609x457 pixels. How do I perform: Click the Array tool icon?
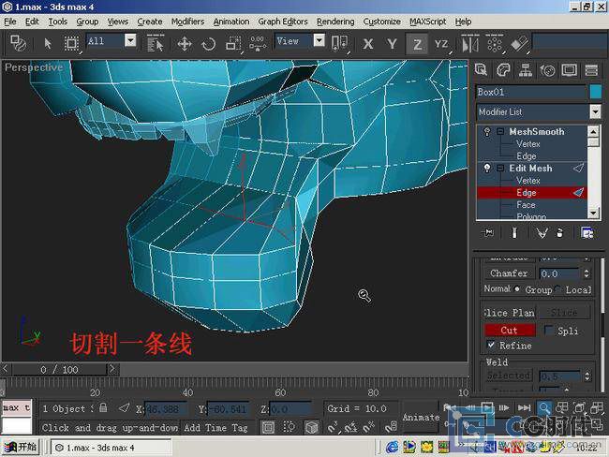[495, 43]
